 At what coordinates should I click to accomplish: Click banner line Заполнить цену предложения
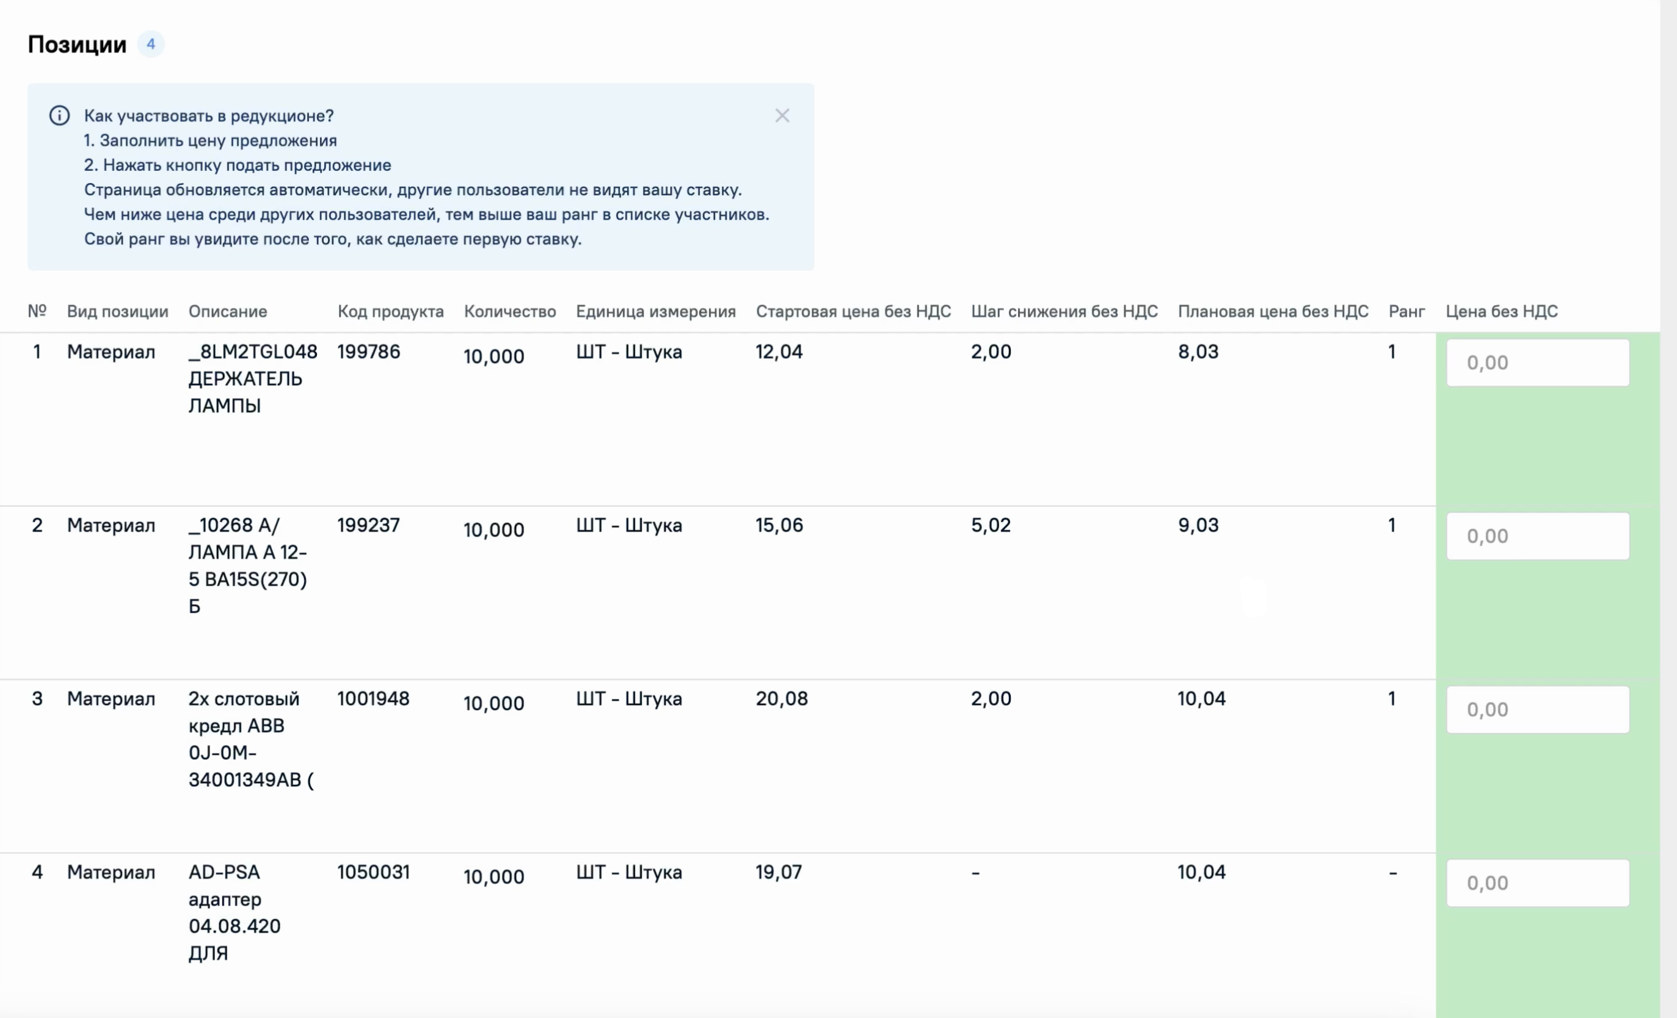tap(210, 140)
